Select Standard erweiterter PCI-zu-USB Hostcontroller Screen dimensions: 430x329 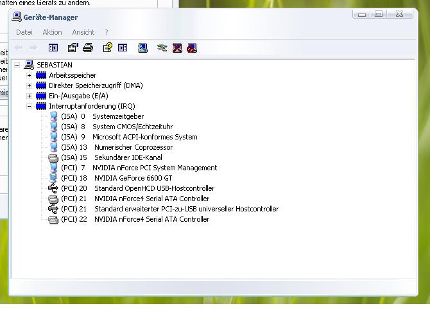[x=169, y=209]
